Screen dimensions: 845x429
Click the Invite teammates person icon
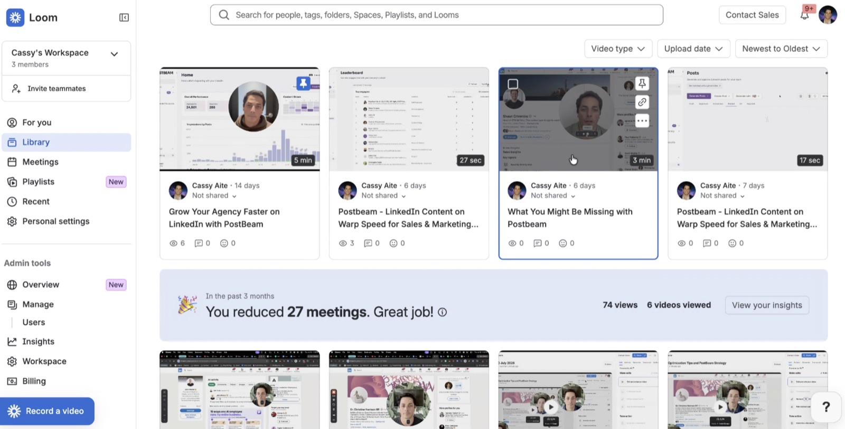[x=16, y=88]
